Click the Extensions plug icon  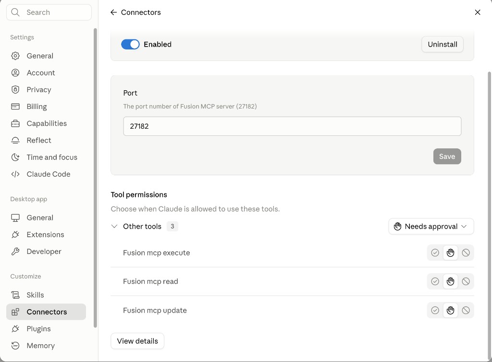15,235
